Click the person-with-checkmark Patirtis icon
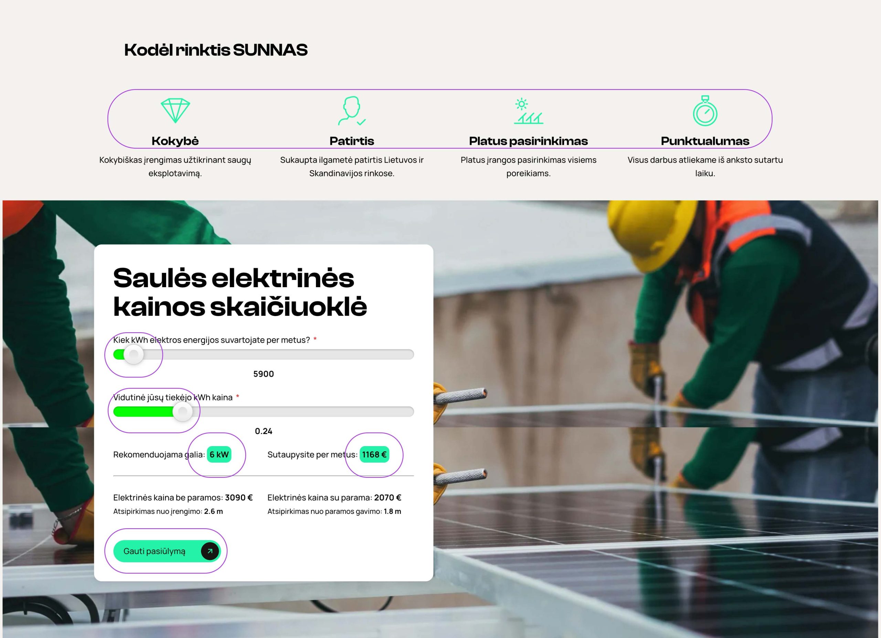 pyautogui.click(x=352, y=111)
